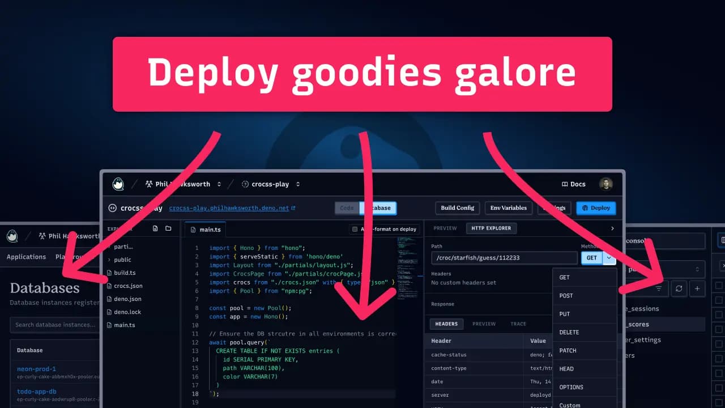Viewport: 725px width, 408px height.
Task: Click the Deno logo in the breadcrumb bar
Action: click(118, 184)
